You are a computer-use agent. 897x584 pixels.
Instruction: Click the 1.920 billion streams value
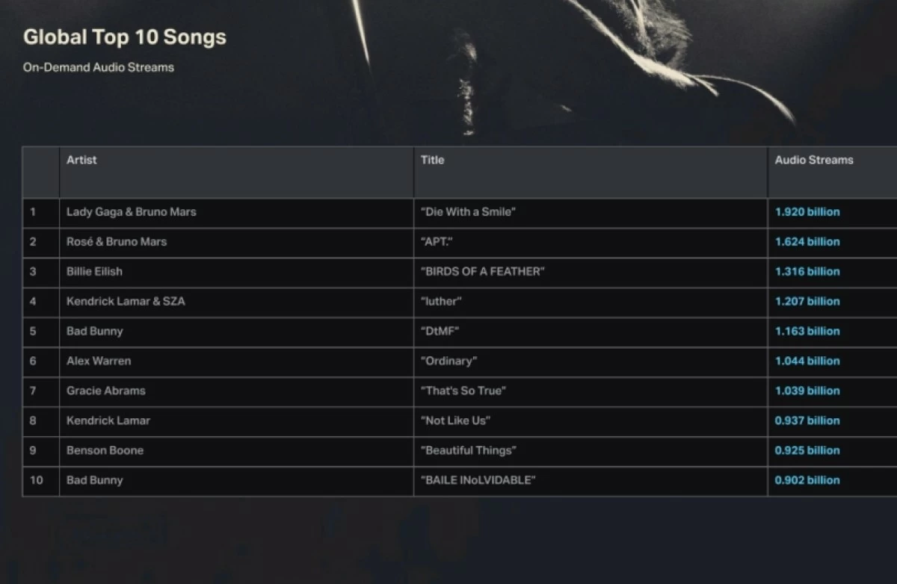point(807,212)
